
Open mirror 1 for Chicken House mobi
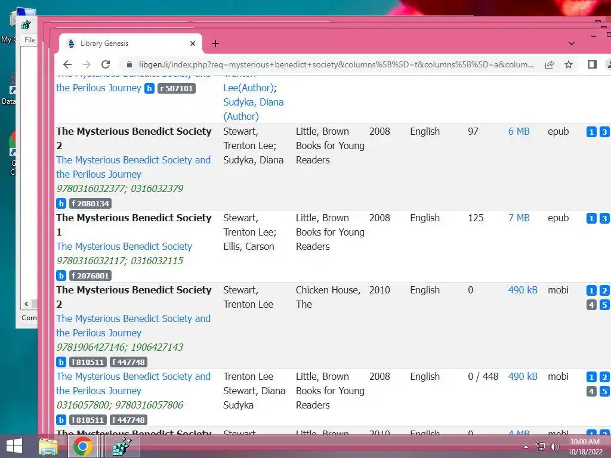591,290
